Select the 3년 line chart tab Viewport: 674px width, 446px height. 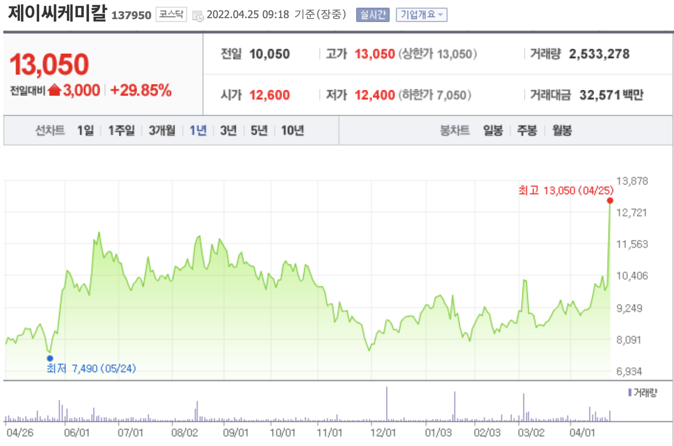[229, 130]
